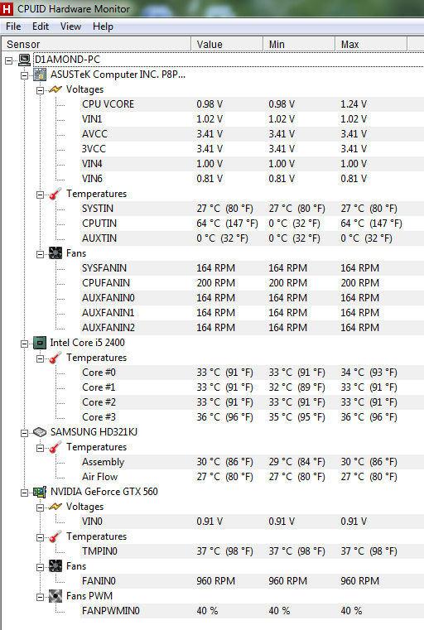Click the ASUSTeK motherboard icon
The image size is (424, 630).
coord(40,75)
